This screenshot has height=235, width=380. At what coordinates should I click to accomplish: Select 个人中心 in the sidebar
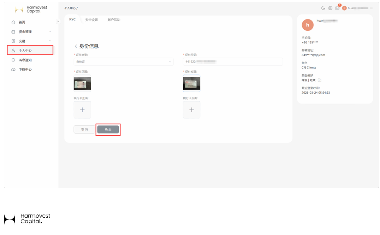(30, 51)
